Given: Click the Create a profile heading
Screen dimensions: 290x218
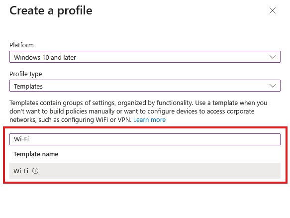Looking at the screenshot, I should tap(51, 10).
